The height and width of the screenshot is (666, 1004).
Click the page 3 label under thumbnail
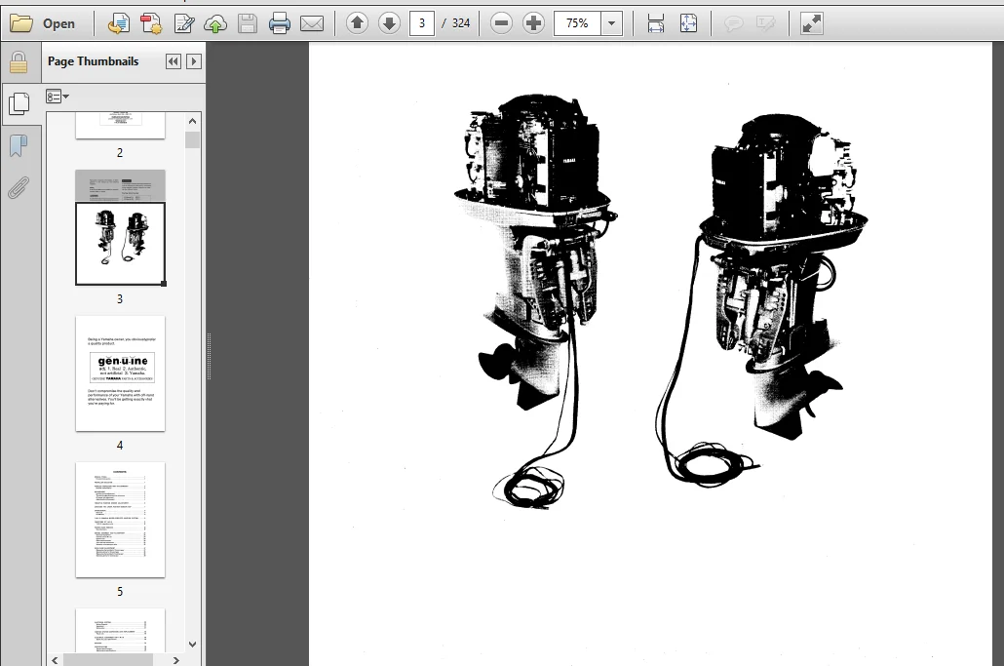pos(120,299)
